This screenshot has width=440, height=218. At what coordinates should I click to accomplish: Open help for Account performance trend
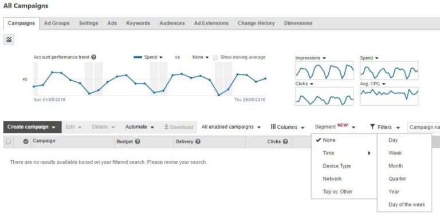pyautogui.click(x=94, y=57)
